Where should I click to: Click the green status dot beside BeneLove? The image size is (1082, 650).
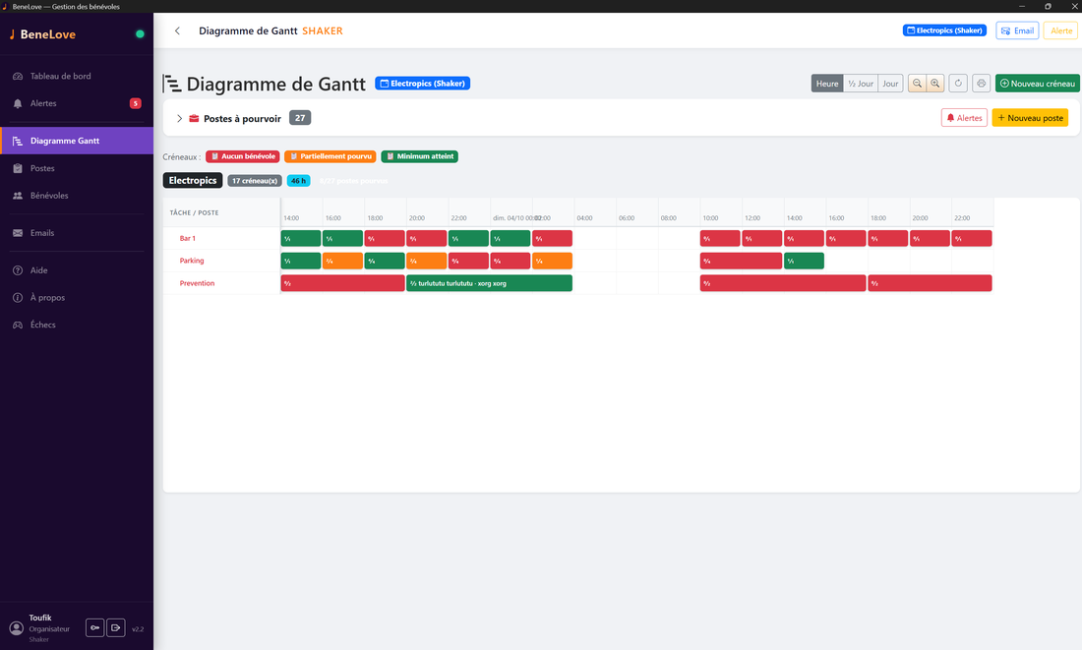click(140, 33)
